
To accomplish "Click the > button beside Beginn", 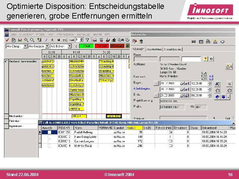I will pyautogui.click(x=156, y=84).
